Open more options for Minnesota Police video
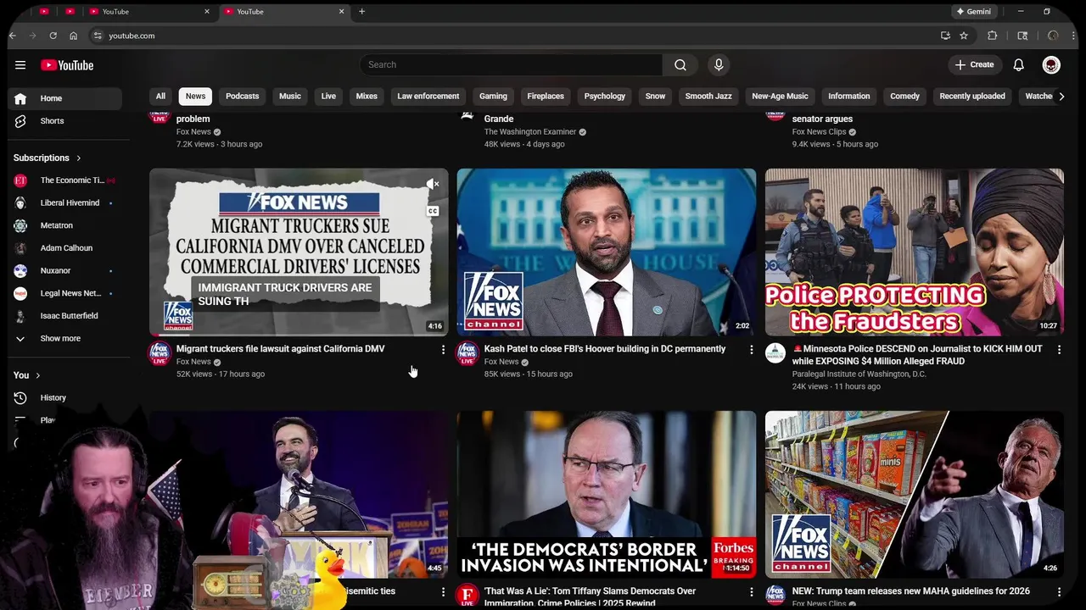This screenshot has width=1086, height=610. point(1059,349)
